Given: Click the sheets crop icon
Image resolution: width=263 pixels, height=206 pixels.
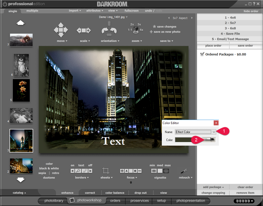Looking at the screenshot, I should [x=105, y=171].
